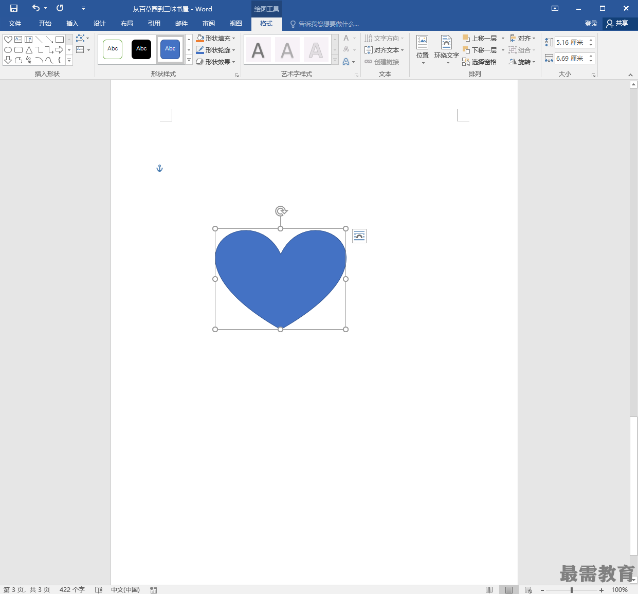Click the macro recording icon in status bar
The image size is (638, 594).
(x=153, y=589)
